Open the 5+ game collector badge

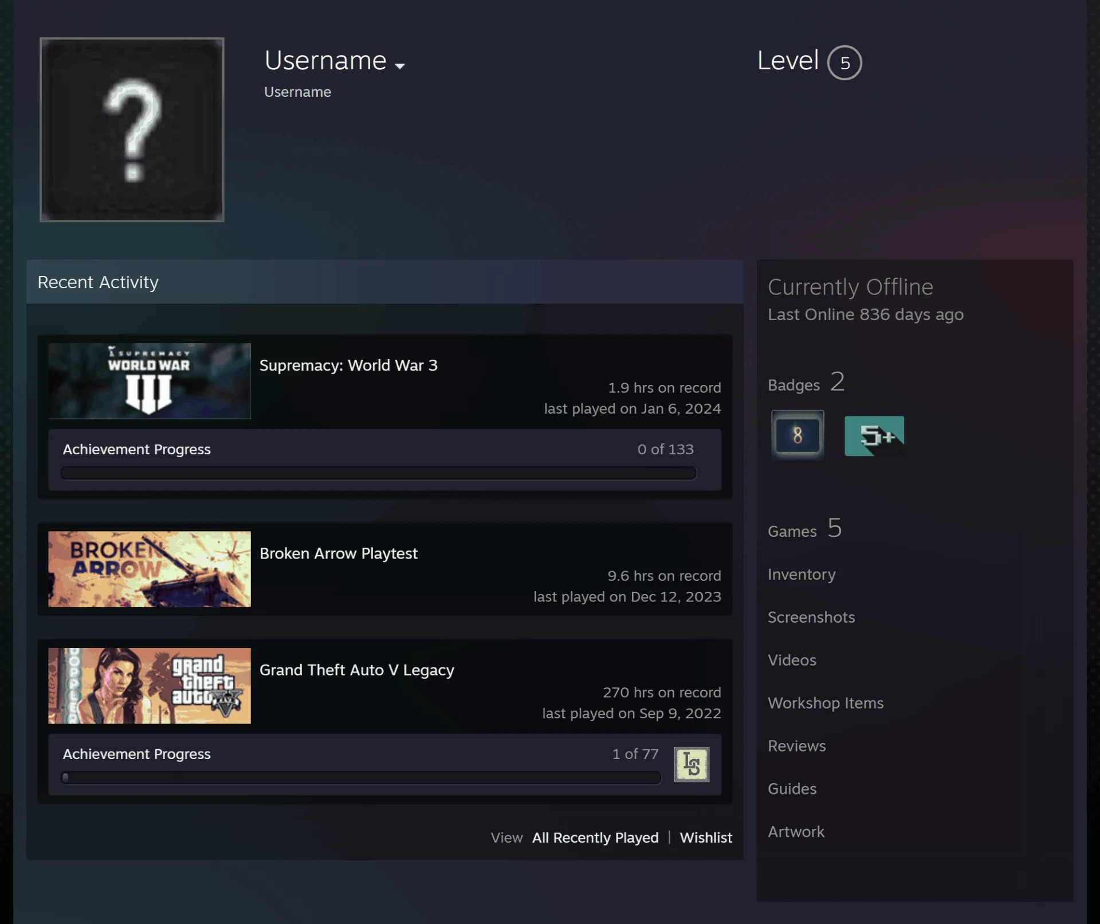tap(874, 436)
